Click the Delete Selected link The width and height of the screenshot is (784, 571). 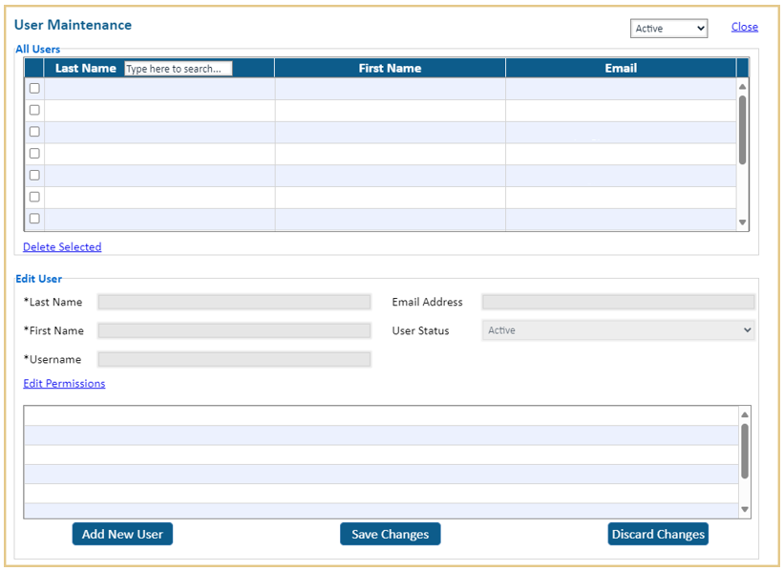pos(61,246)
